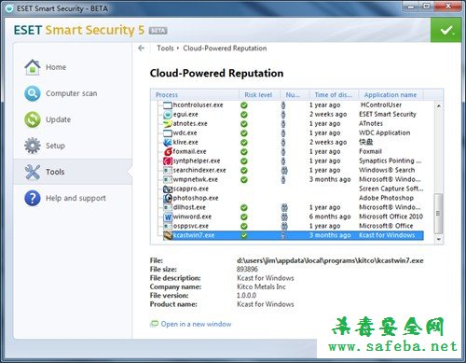This screenshot has height=363, width=466.
Task: Click the scappro.exe camera icon
Action: click(x=168, y=189)
